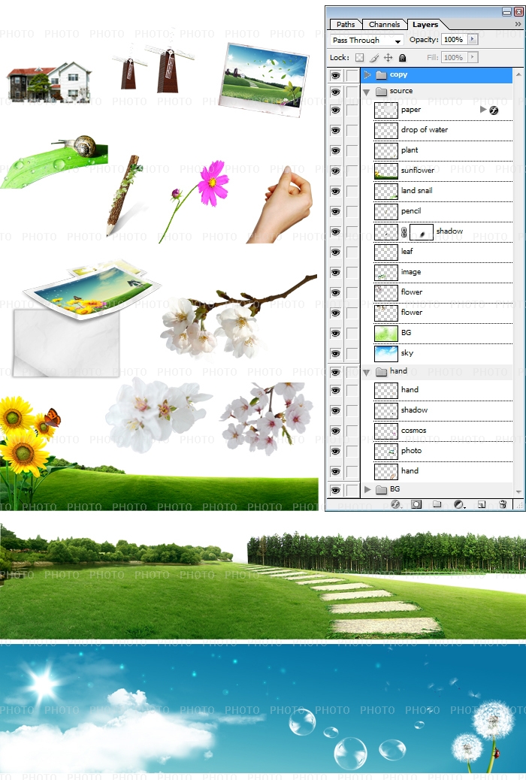
Task: Click the Lock position move icon
Action: 388,58
